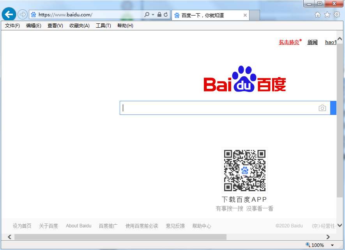
Task: Open the 100% zoom level dropdown arrow
Action: click(x=332, y=245)
